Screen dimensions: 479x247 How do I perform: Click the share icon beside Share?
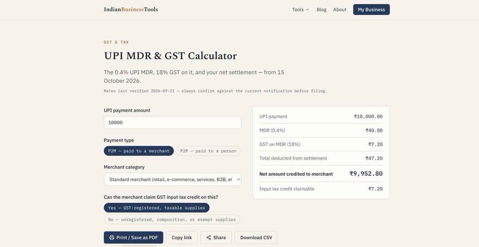(209, 237)
